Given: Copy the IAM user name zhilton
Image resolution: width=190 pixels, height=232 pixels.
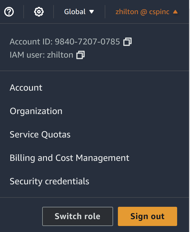Looking at the screenshot, I should 80,55.
